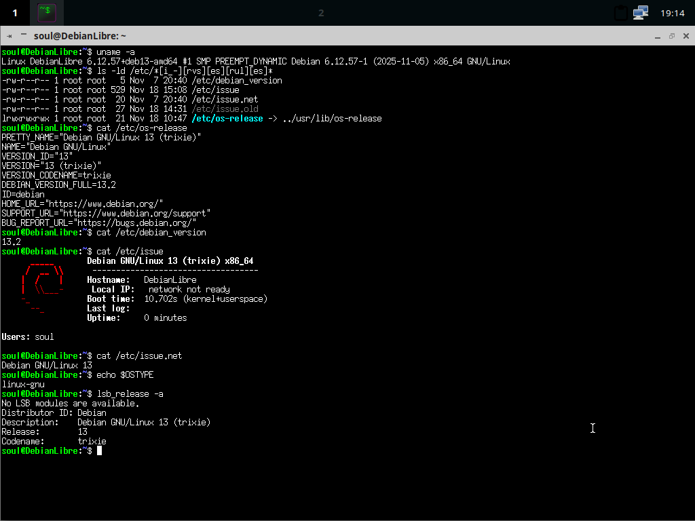Switch to workspace 1 in the panel
Viewport: 695px width, 521px height.
[15, 12]
